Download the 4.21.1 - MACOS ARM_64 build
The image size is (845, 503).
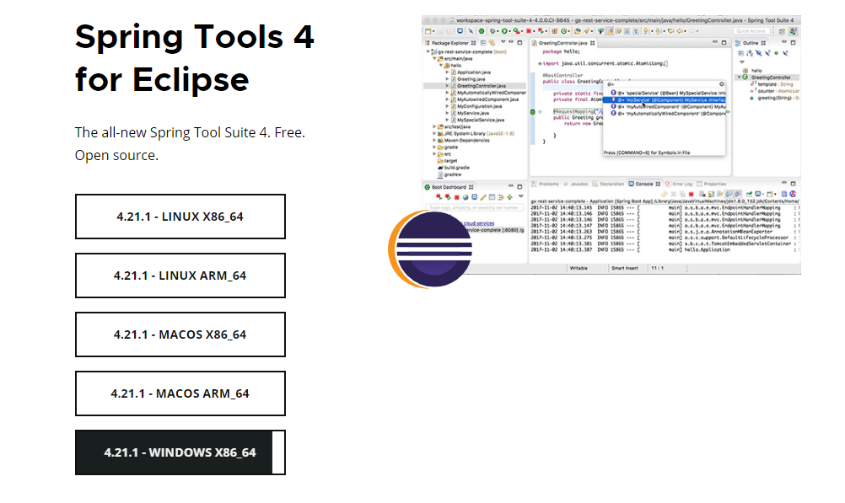(x=180, y=393)
